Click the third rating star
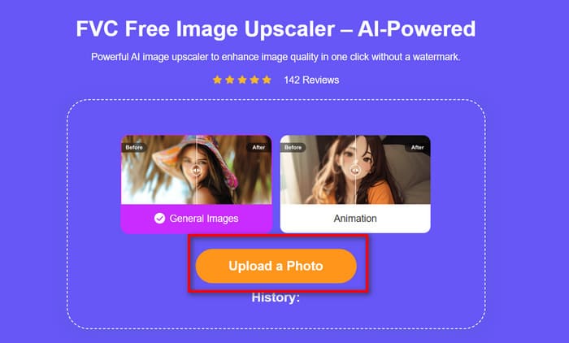Viewport: 569px width, 343px height. pos(242,80)
